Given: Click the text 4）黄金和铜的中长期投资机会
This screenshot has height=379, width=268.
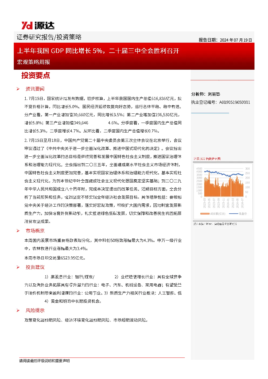Looking at the screenshot, I should point(73,301).
